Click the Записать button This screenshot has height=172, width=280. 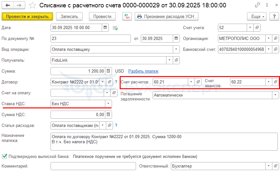[x=69, y=16]
